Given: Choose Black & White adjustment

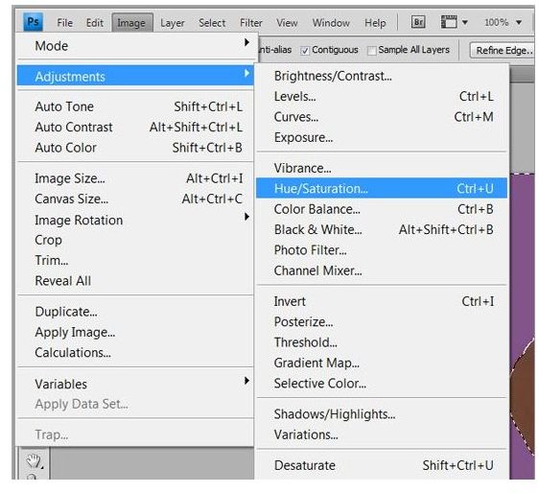Looking at the screenshot, I should 382,229.
